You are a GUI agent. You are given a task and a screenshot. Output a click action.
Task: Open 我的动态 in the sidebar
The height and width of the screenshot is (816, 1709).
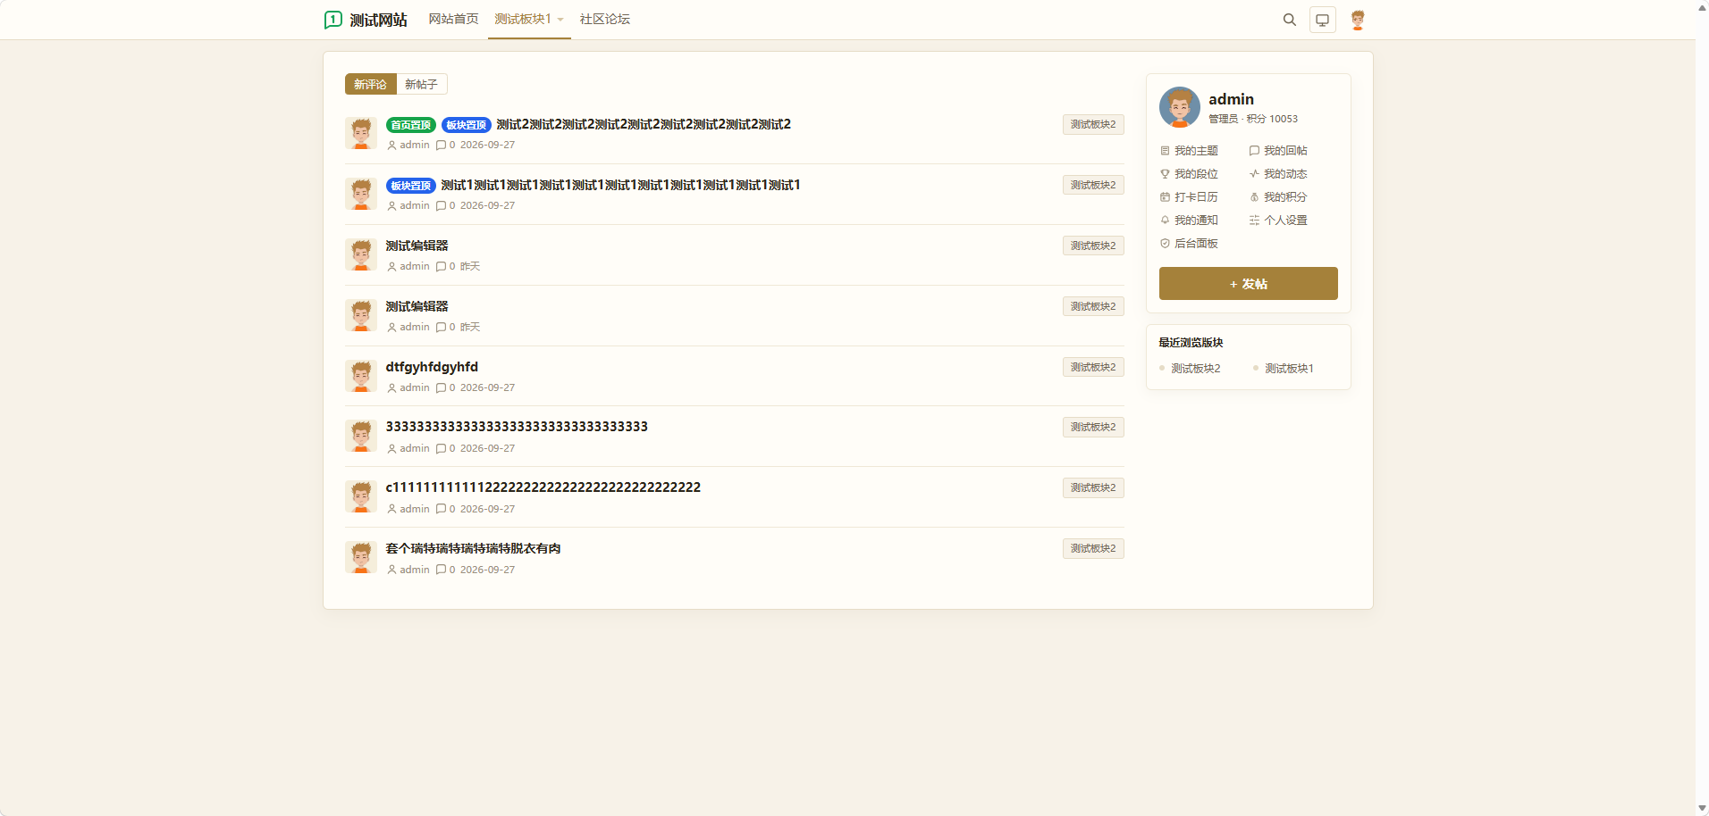pos(1279,174)
